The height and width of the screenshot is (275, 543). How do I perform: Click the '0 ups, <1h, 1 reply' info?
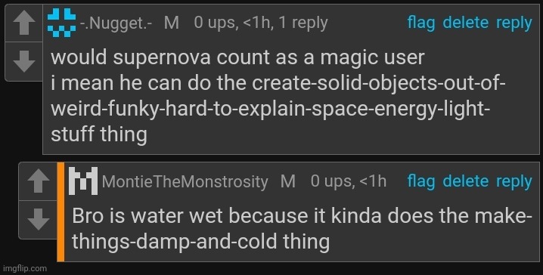coord(261,23)
